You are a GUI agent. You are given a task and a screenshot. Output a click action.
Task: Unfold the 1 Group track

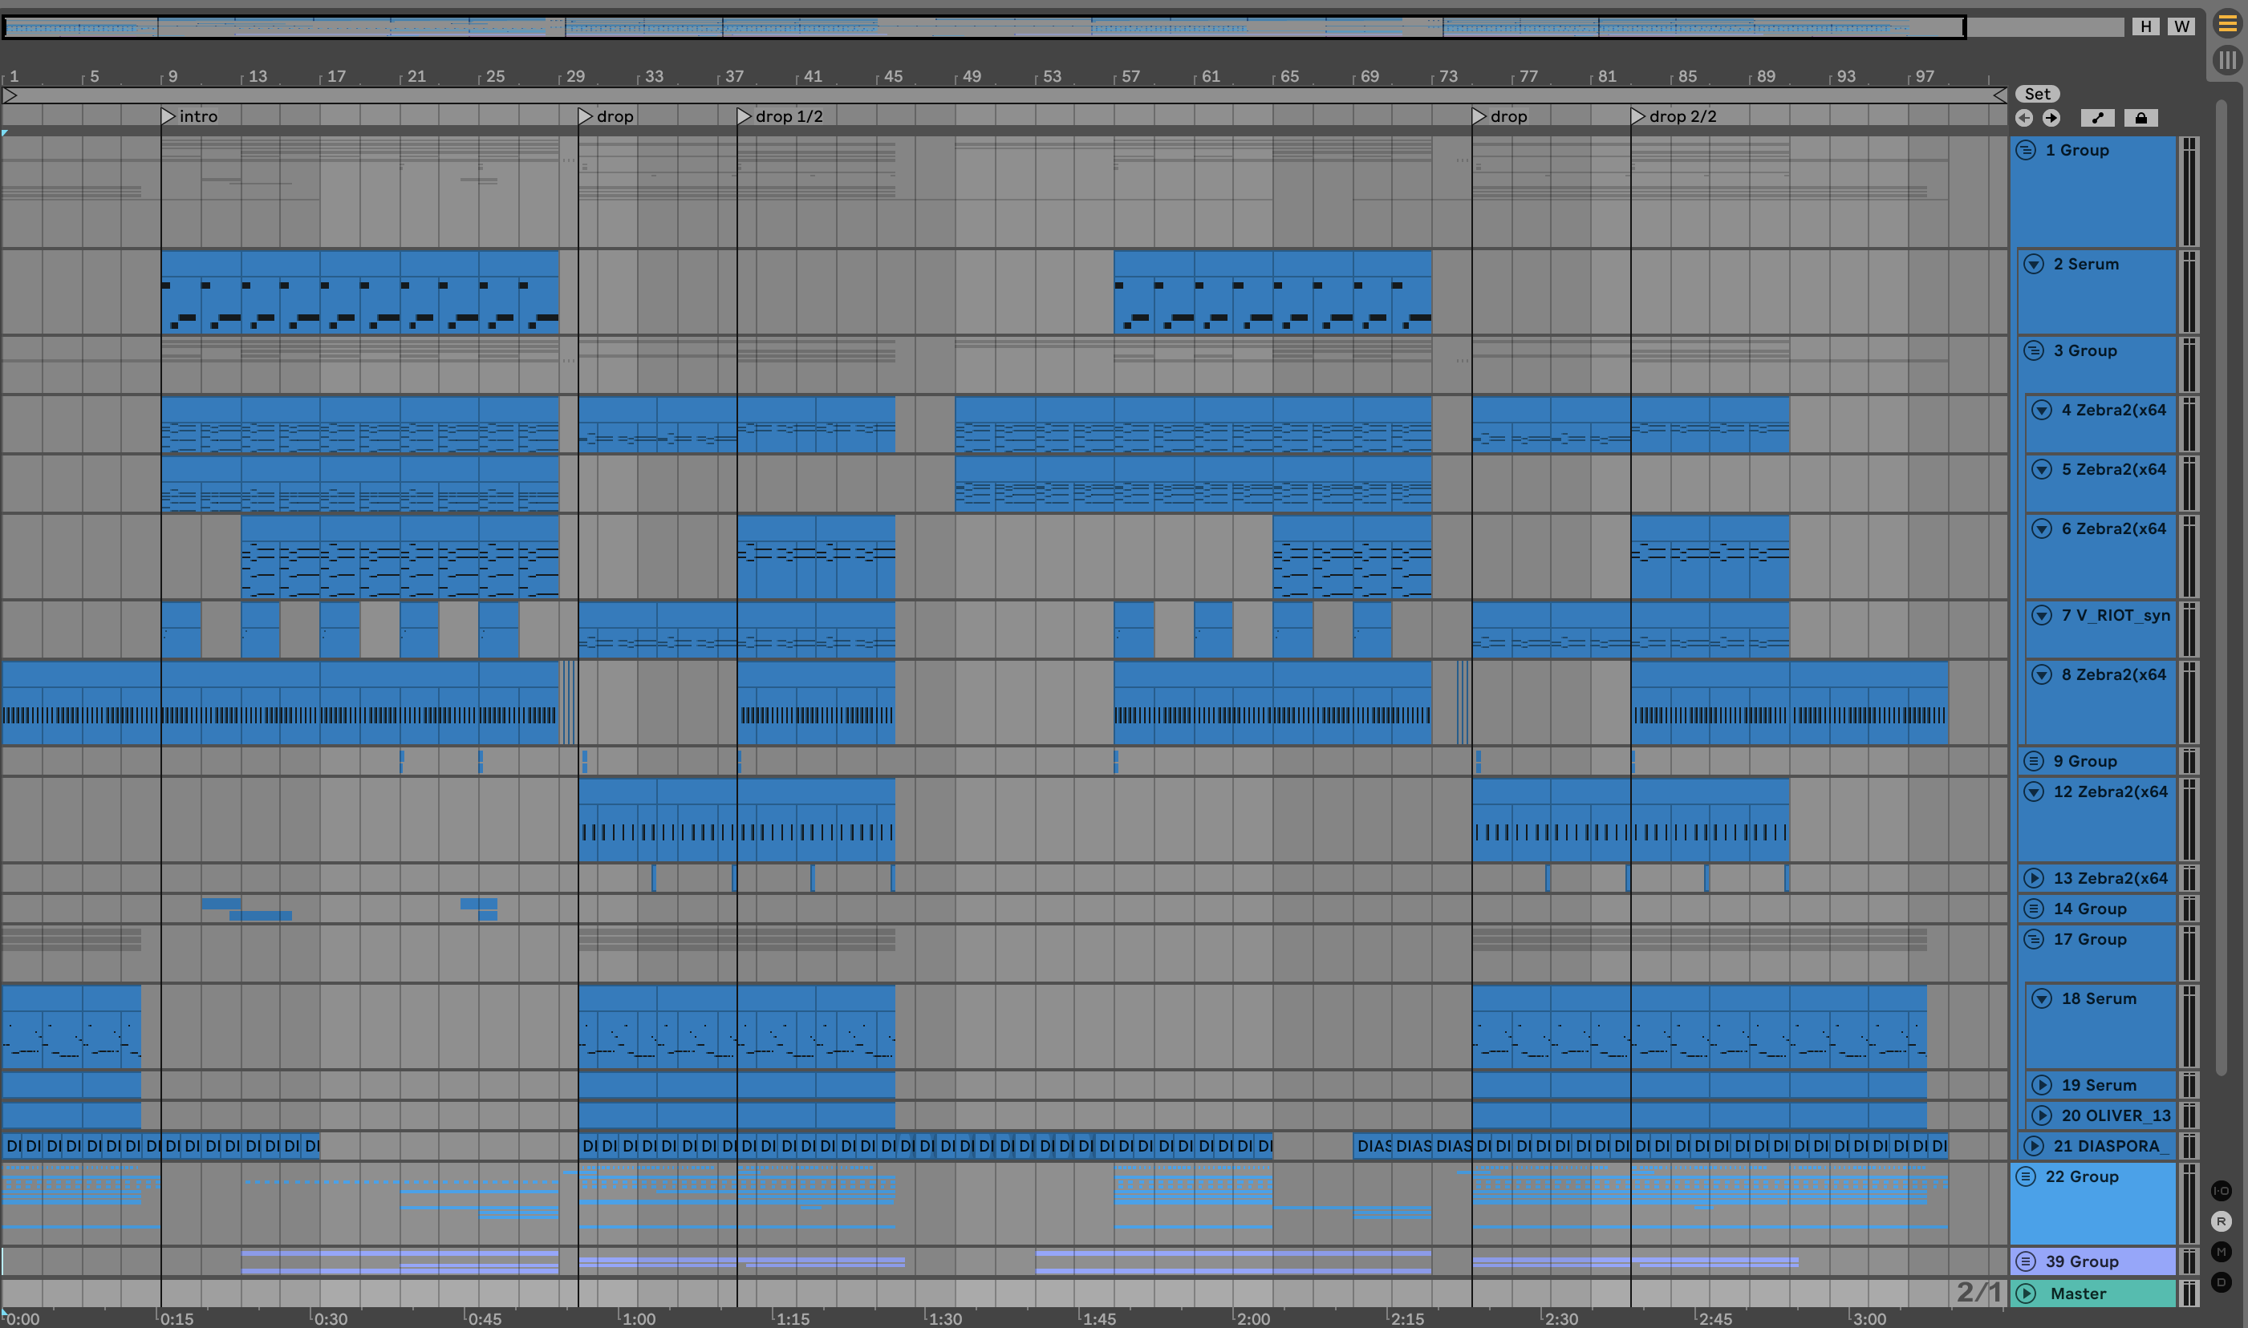(2026, 150)
